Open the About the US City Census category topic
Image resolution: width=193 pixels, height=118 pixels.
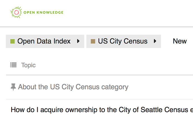73,87
